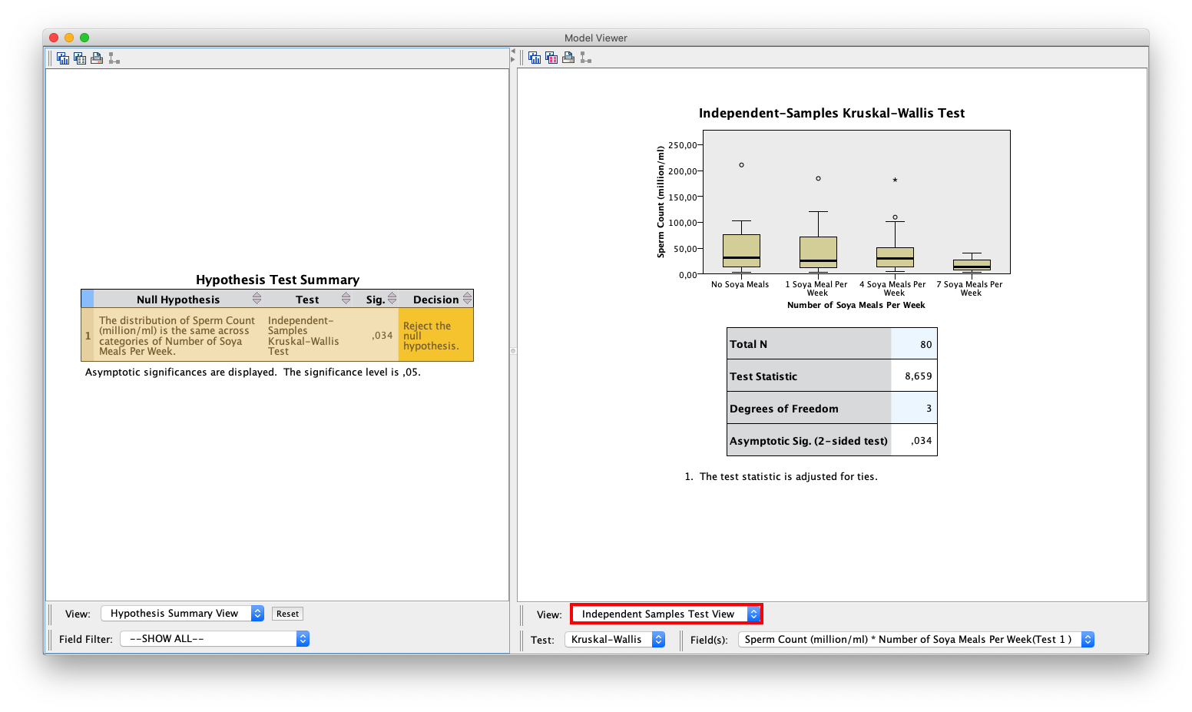The width and height of the screenshot is (1192, 712).
Task: Click the Reset button
Action: (288, 614)
